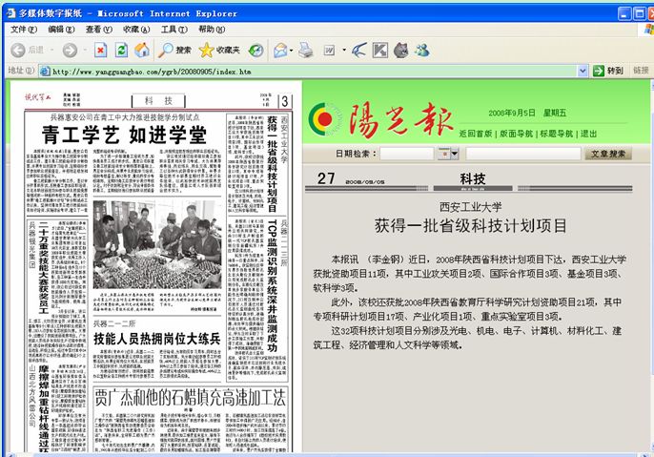Viewport: 654px width, 457px height.
Task: Click the date 2008年9月5日 星期五
Action: pos(527,114)
